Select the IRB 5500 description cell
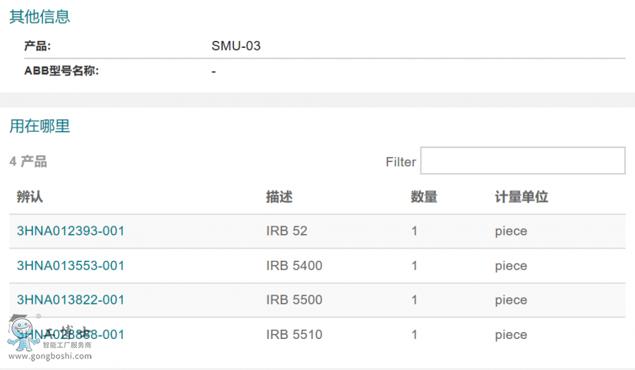The image size is (635, 370). (x=294, y=300)
